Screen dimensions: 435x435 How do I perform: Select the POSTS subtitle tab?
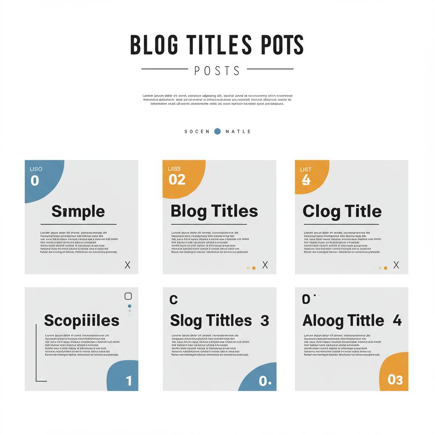(217, 71)
